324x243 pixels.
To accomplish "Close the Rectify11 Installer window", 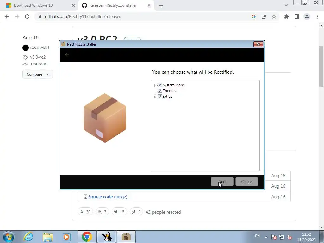I will click(x=258, y=44).
